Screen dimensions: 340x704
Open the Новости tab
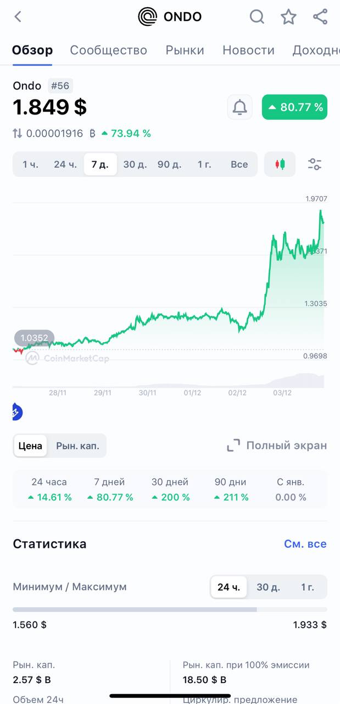pos(248,50)
